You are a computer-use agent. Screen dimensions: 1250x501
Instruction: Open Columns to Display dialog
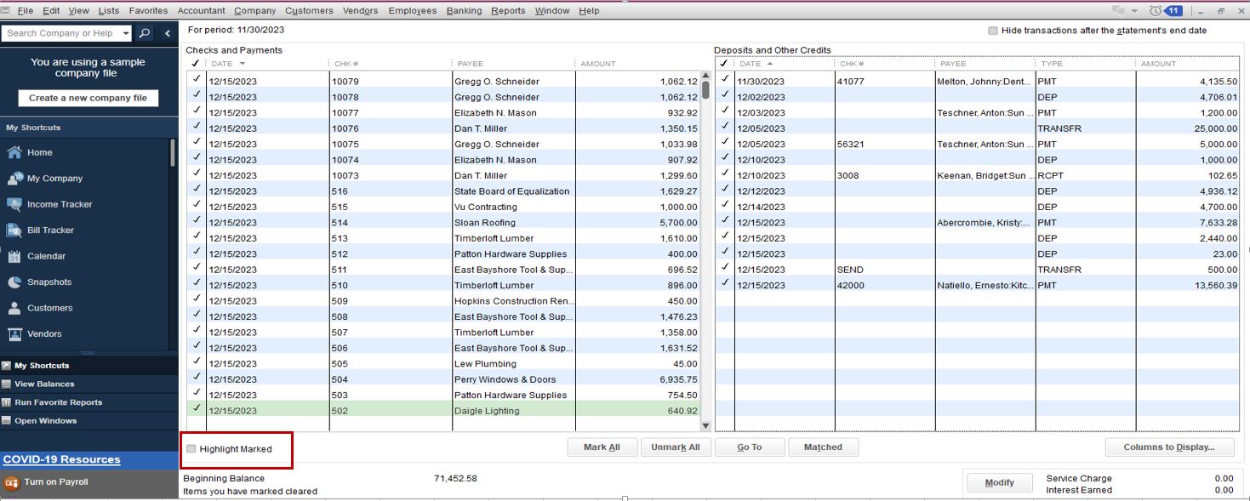(1169, 447)
